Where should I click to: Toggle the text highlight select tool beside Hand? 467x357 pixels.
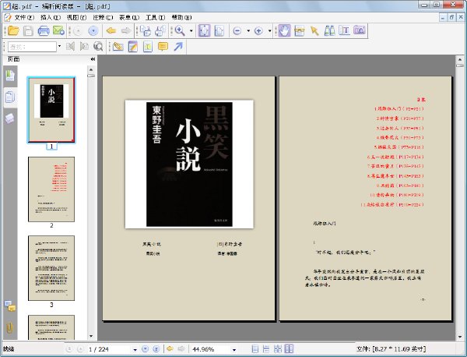click(300, 30)
